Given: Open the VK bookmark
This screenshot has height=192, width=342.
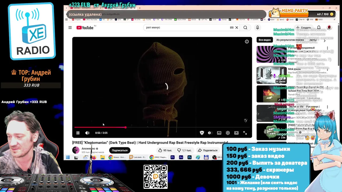Looking at the screenshot, I should tap(102, 19).
